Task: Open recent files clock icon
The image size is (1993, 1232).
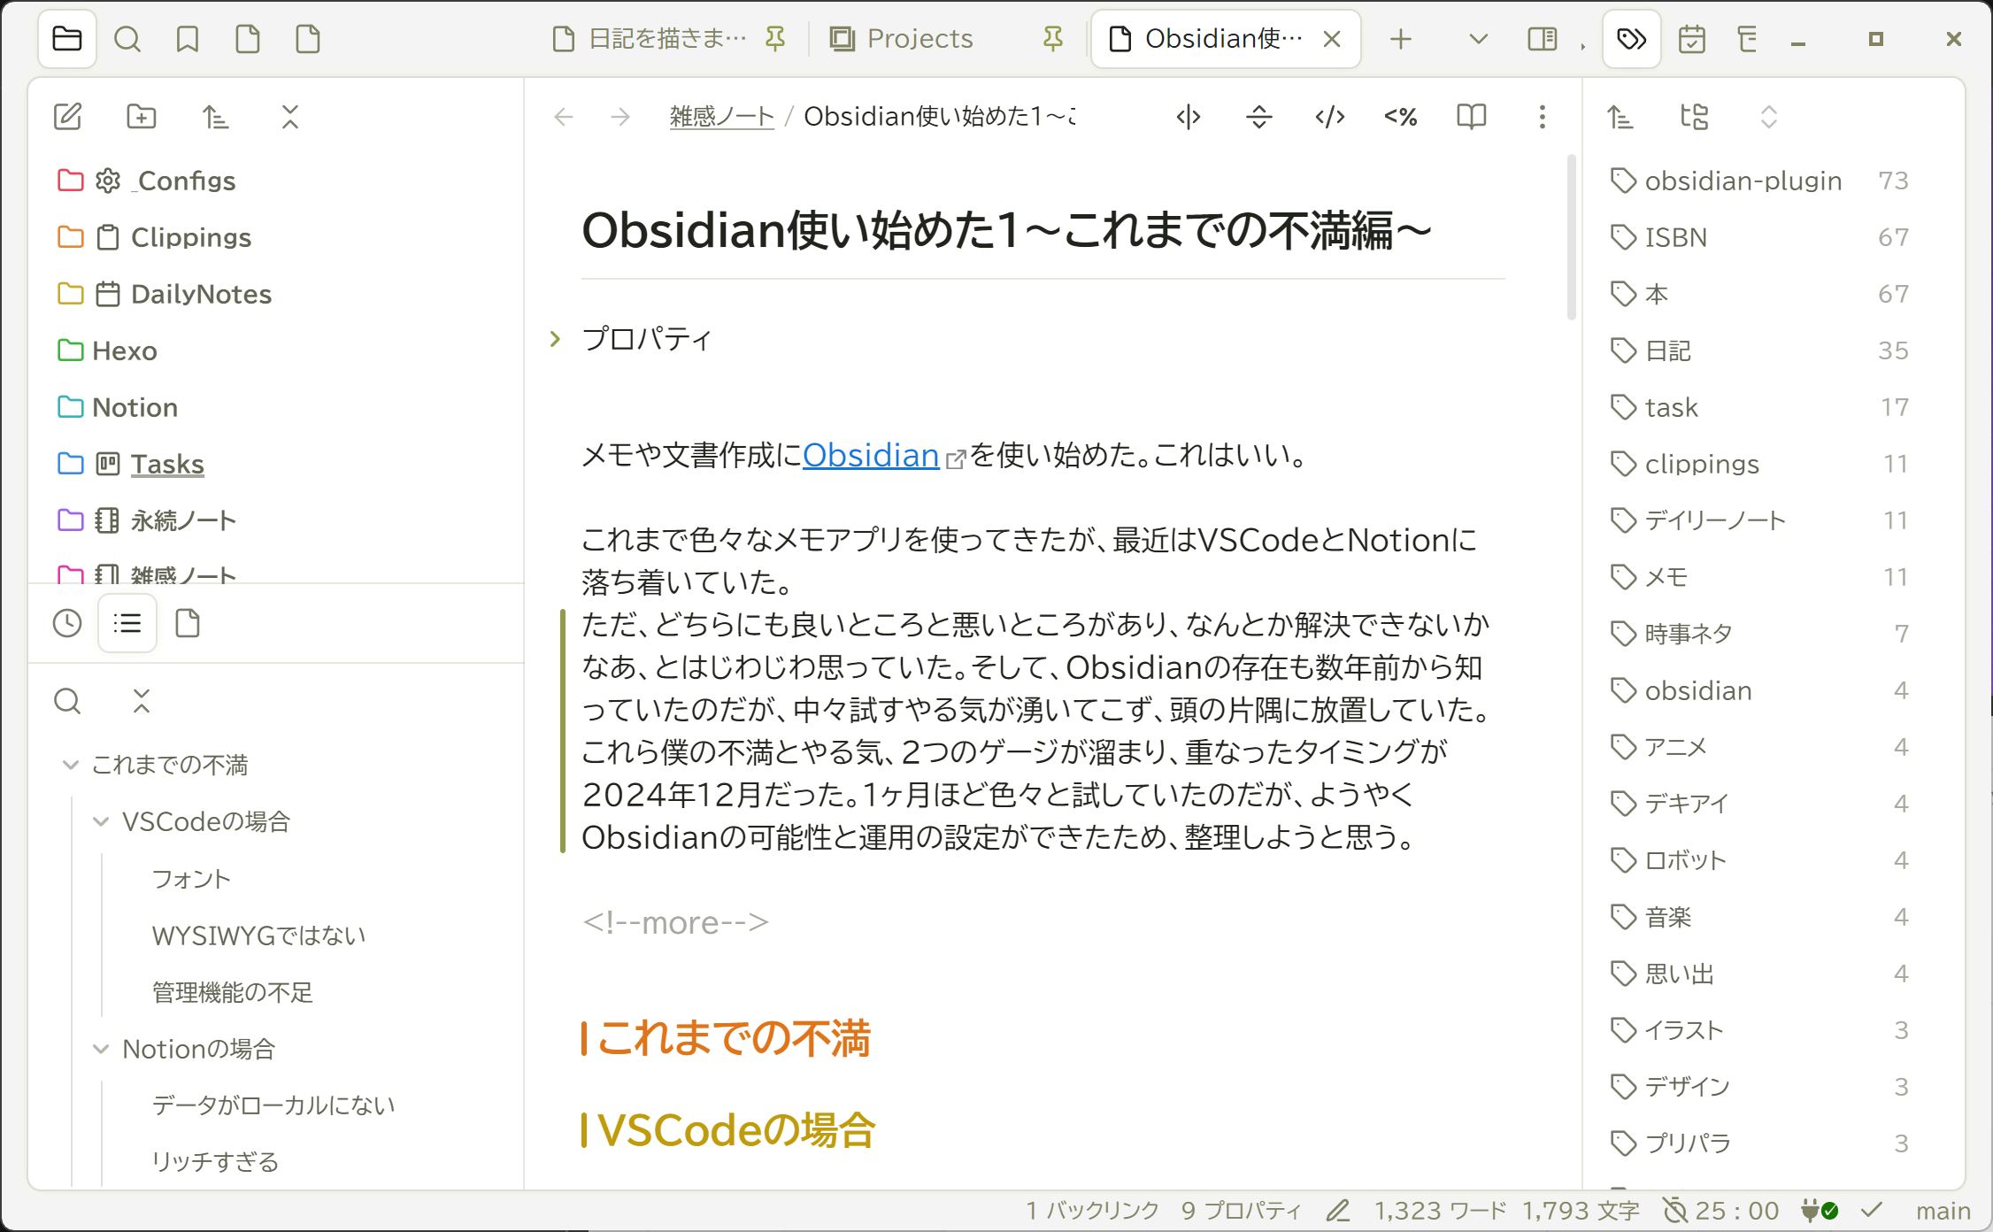Action: (x=67, y=623)
